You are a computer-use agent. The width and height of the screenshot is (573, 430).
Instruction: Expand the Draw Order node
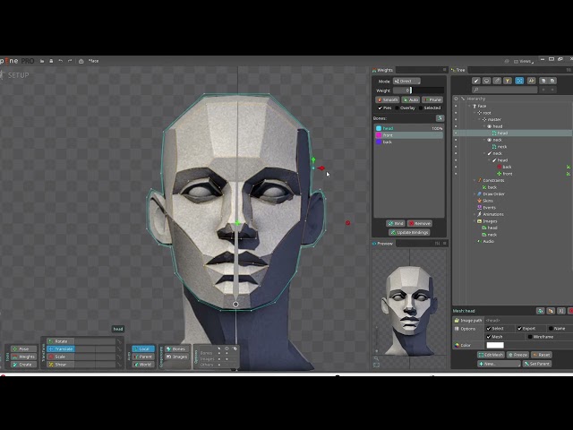tap(475, 194)
